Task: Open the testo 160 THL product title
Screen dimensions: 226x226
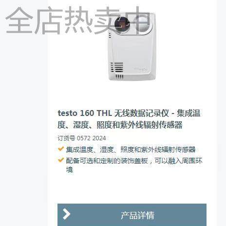Action: pyautogui.click(x=129, y=119)
